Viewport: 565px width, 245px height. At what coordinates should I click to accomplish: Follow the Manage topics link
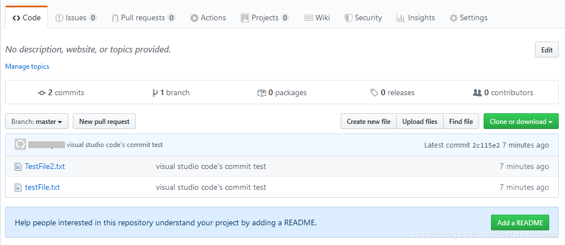[x=27, y=66]
